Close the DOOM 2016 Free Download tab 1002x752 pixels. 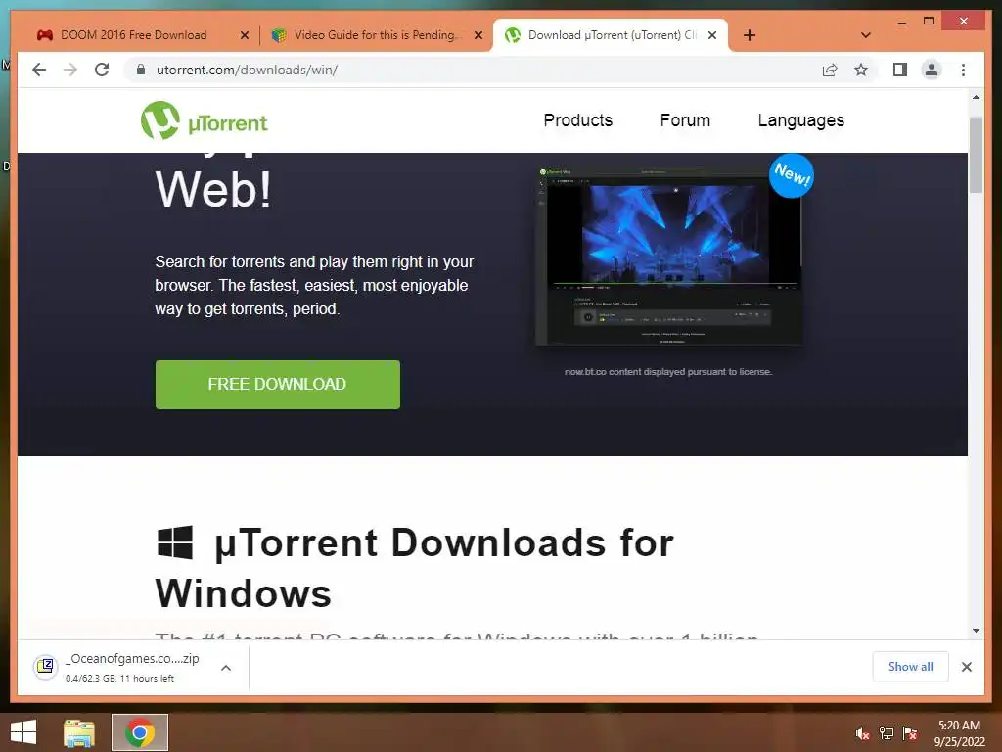pos(244,35)
